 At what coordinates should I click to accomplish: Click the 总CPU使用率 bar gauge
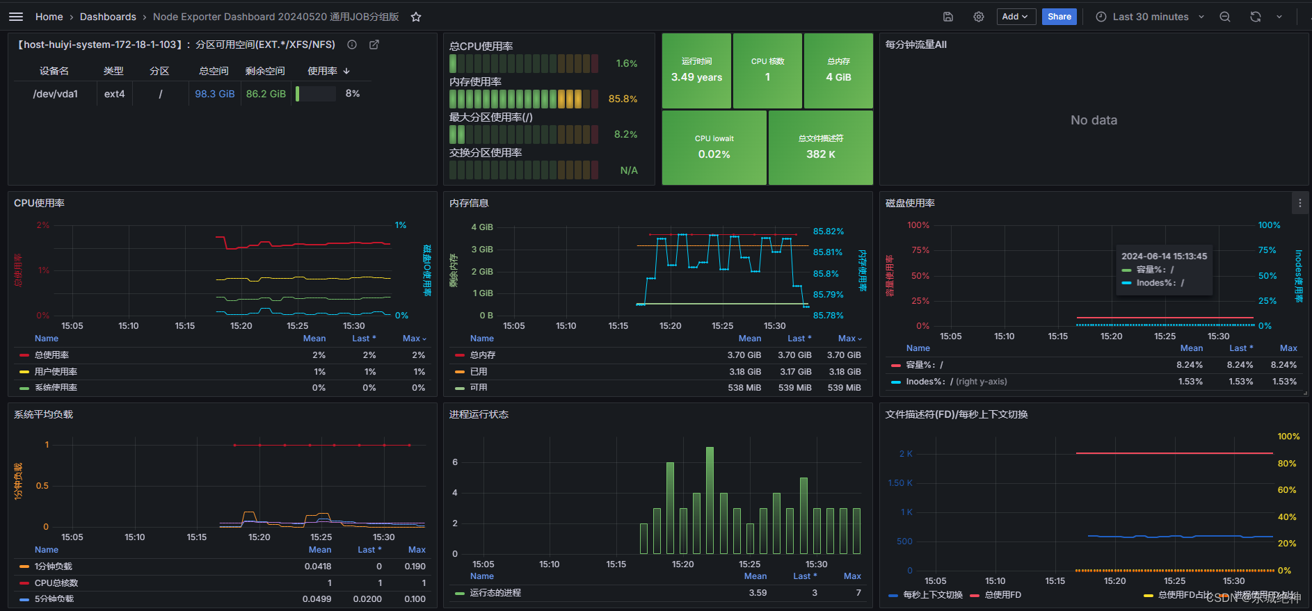[524, 64]
